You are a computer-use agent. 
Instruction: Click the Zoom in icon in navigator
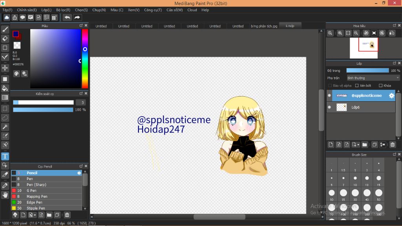(340, 33)
